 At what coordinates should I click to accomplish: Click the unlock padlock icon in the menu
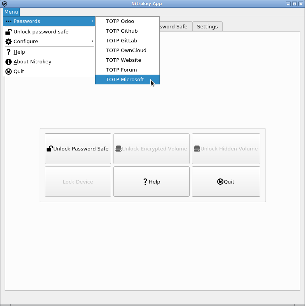(8, 32)
